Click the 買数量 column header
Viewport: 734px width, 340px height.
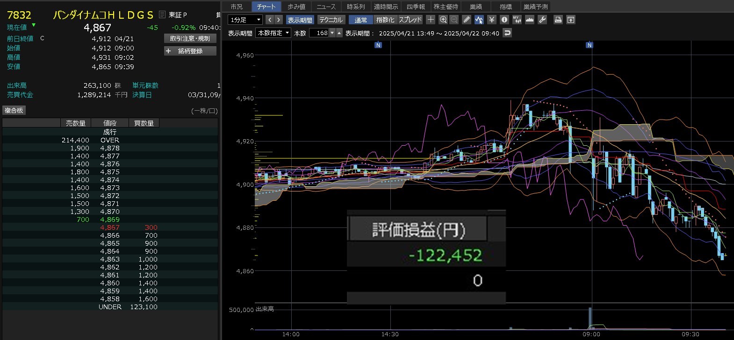(x=144, y=123)
